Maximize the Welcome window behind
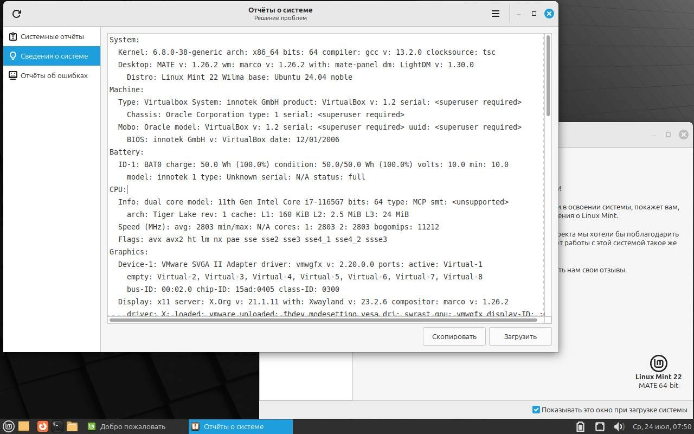Screen dimensions: 694x434 pyautogui.click(x=669, y=135)
